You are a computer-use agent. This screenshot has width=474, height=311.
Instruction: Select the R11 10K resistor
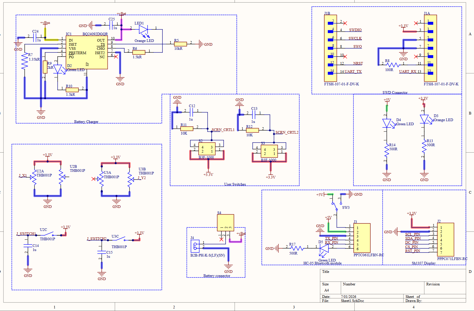(x=187, y=128)
